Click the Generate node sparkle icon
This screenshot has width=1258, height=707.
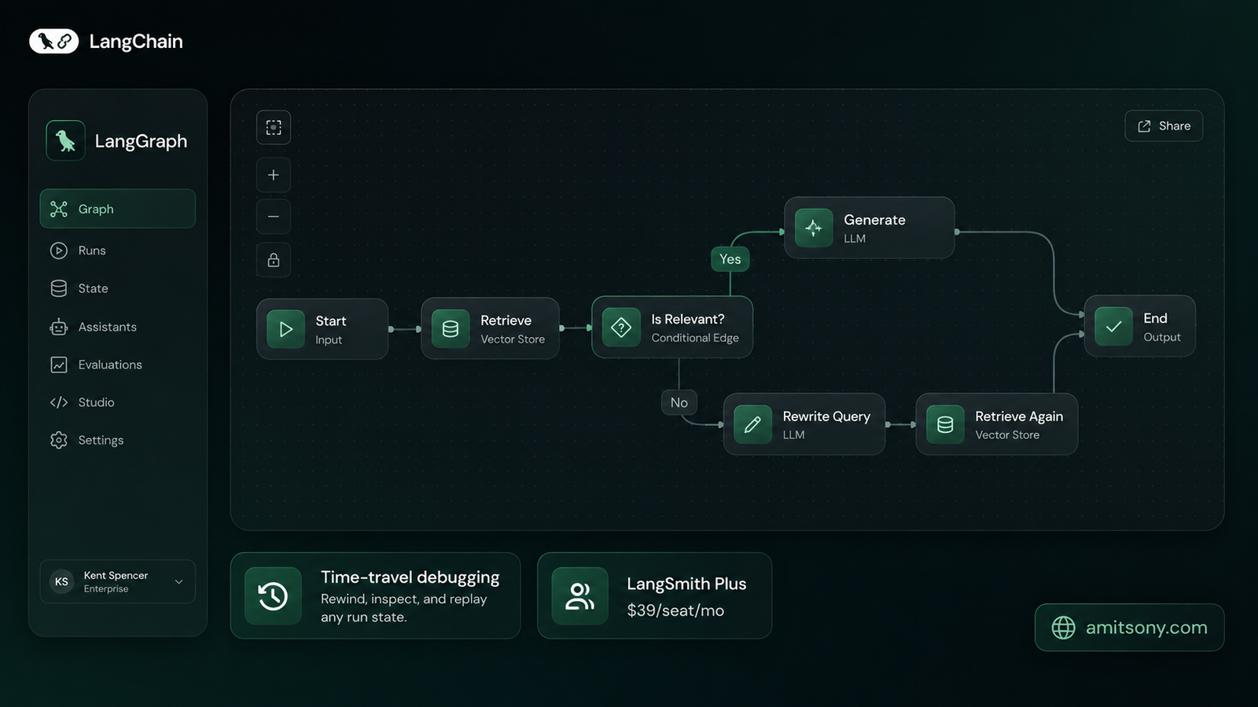tap(814, 228)
